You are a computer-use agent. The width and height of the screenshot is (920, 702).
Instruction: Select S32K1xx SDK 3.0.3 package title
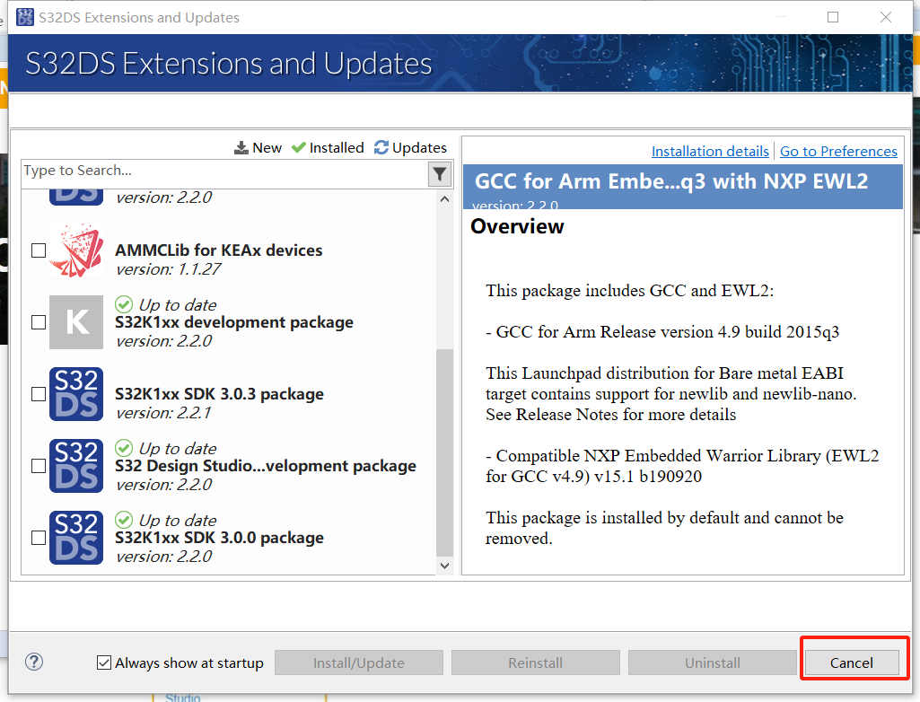point(219,394)
